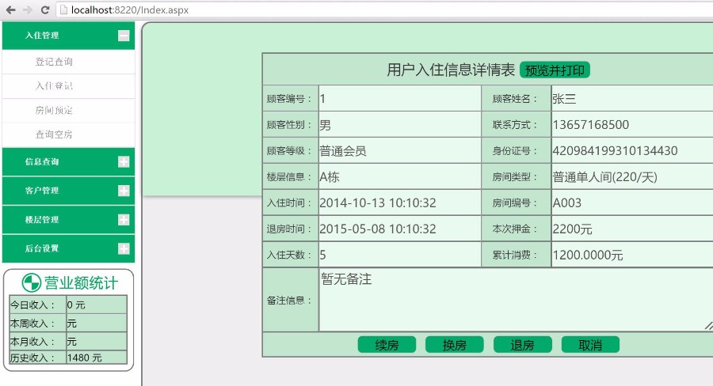Go to 房间预定 in the sidebar

54,110
